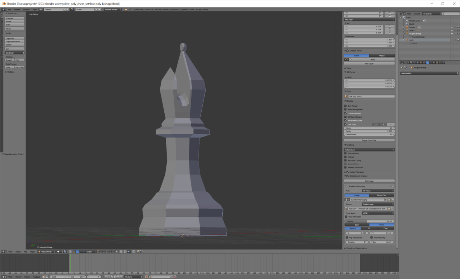Click restrict-select arrow for Camera
Image resolution: width=460 pixels, height=279 pixels.
click(x=455, y=27)
